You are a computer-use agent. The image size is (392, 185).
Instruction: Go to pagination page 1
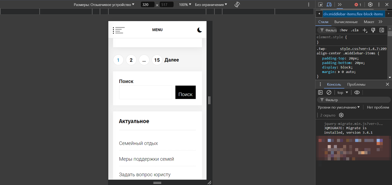(x=118, y=60)
